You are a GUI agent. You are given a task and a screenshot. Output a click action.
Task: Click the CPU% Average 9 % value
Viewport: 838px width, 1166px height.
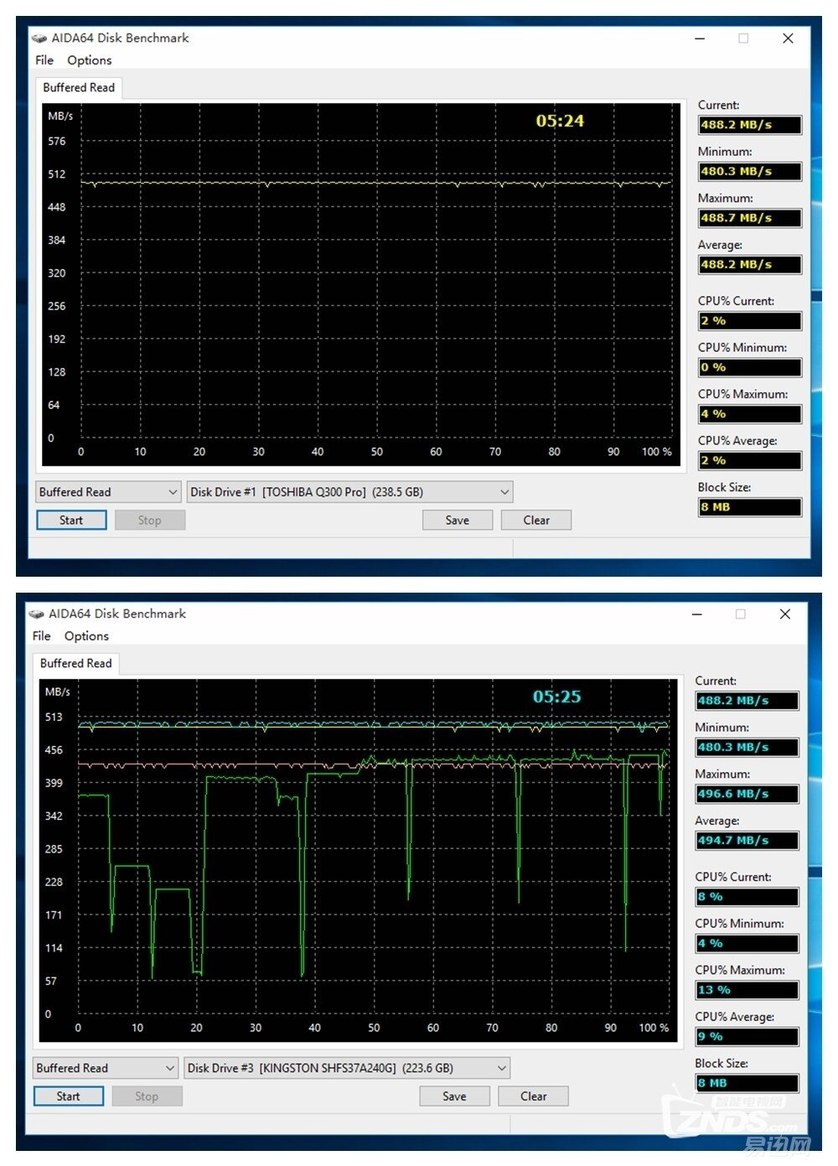point(747,1036)
